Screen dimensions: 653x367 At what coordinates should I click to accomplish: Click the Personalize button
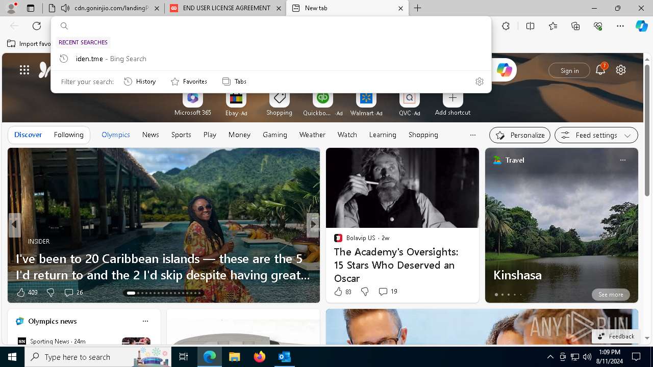tap(520, 135)
